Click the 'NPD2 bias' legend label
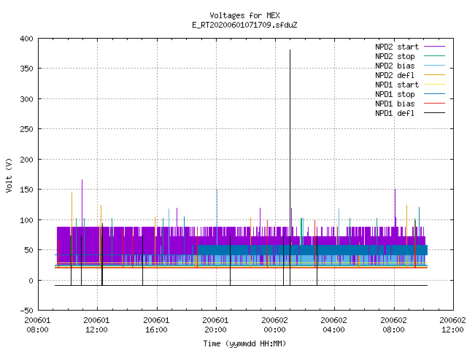The width and height of the screenshot is (467, 350). coord(395,66)
